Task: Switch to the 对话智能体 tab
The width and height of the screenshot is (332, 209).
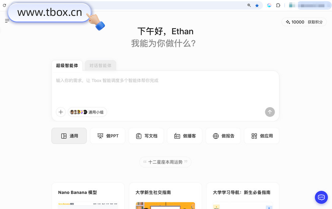Action: [100, 66]
